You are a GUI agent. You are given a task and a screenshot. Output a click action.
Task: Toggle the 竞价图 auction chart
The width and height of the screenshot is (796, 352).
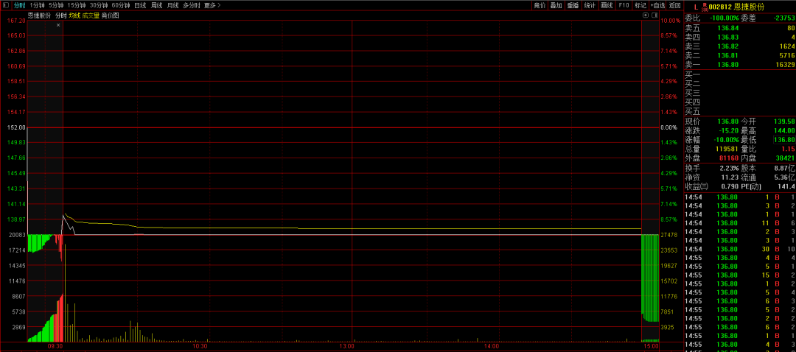point(110,15)
